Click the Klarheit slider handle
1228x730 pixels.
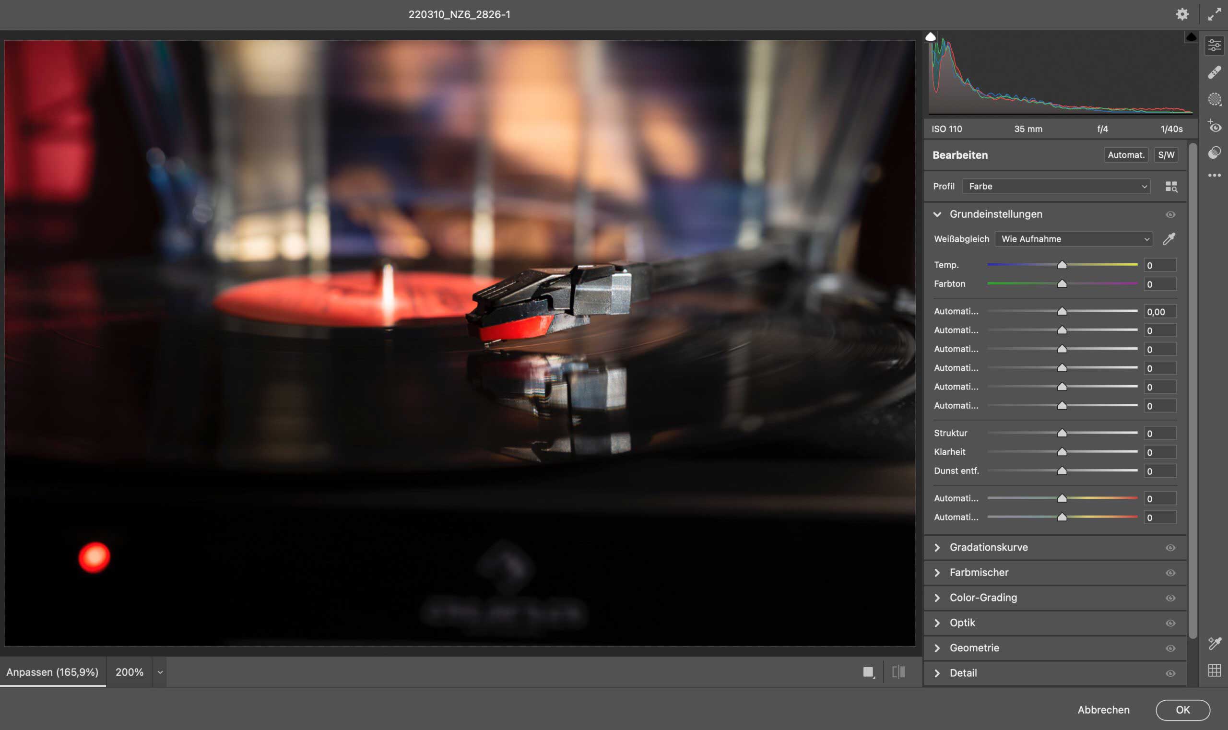click(1062, 452)
